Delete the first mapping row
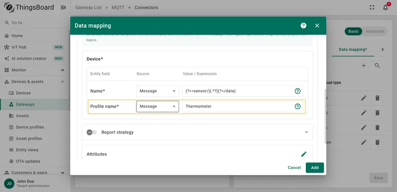Viewport: 397px width, 192px height. [378, 98]
